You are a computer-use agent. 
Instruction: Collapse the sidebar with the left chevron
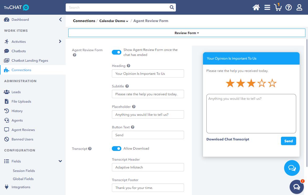coord(60,19)
